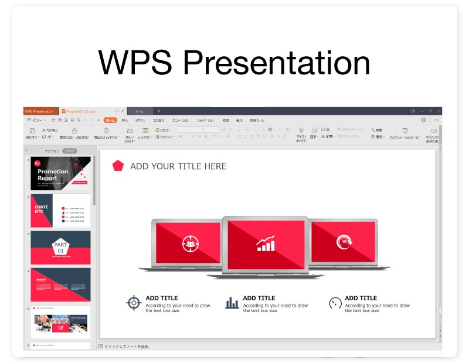Click the Paste (貼り付け) clipboard icon
The height and width of the screenshot is (363, 469).
click(32, 131)
